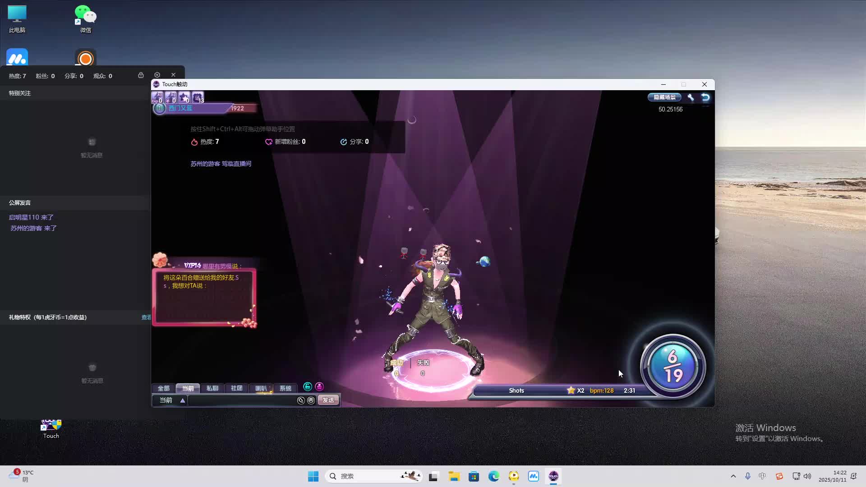
Task: Click the pink stamp chat icon
Action: pos(319,386)
